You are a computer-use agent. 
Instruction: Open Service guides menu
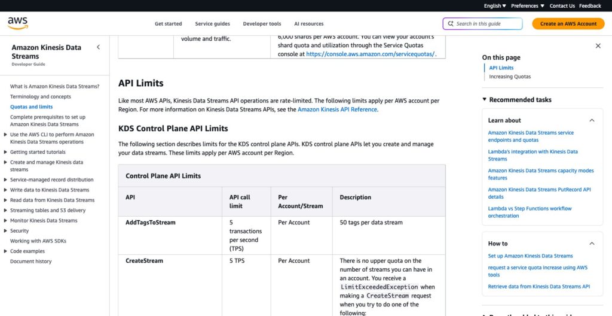pyautogui.click(x=212, y=24)
